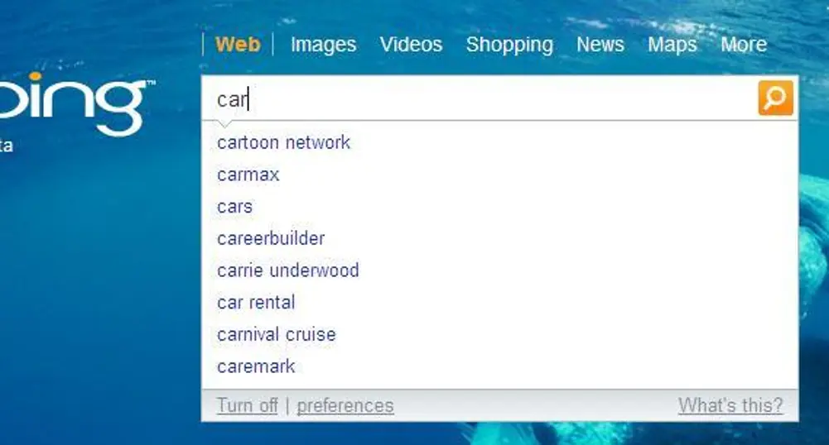
Task: Expand the More menu
Action: tap(744, 45)
